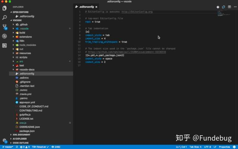The width and height of the screenshot is (238, 149).
Task: Click the blue open changes icon
Action: click(x=224, y=7)
